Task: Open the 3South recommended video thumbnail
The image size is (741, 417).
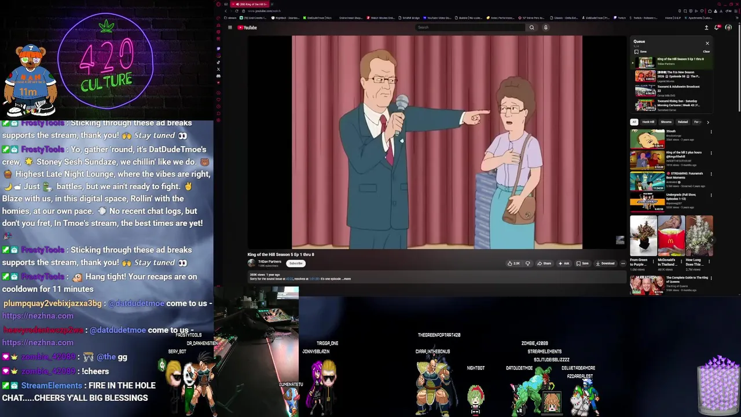Action: [647, 139]
